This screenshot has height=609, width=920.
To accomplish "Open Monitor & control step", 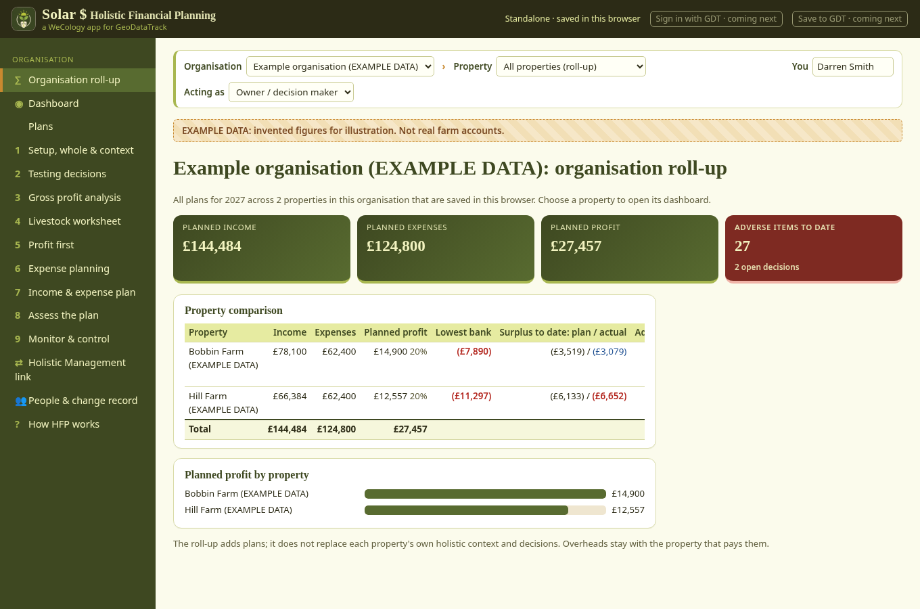I will [78, 339].
